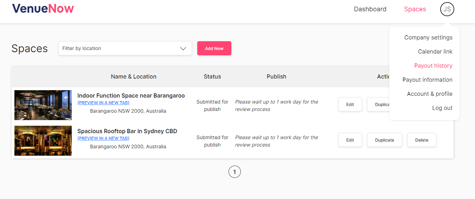Open the JS user avatar menu
The image size is (475, 199).
pos(447,9)
